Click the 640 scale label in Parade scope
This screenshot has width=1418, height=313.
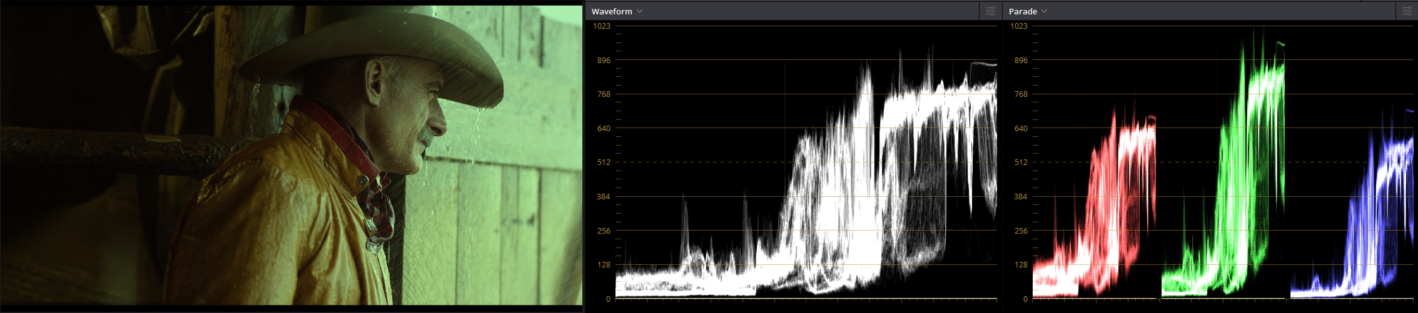point(1021,129)
